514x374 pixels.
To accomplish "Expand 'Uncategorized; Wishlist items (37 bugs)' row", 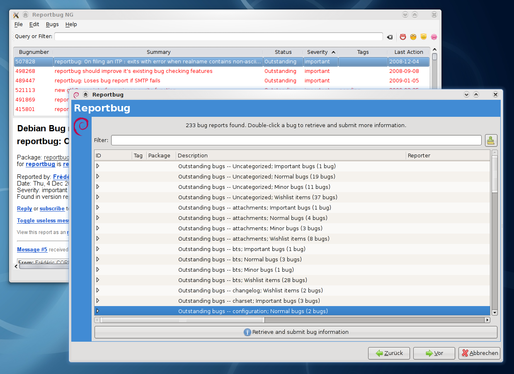I will (98, 197).
